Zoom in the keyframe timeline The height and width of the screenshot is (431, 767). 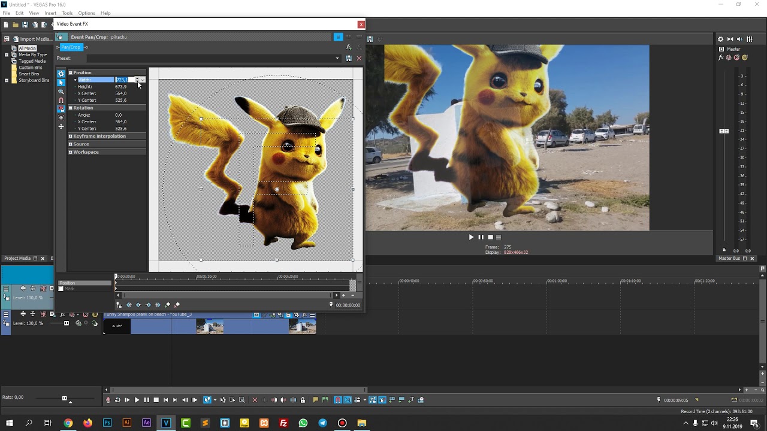point(343,295)
